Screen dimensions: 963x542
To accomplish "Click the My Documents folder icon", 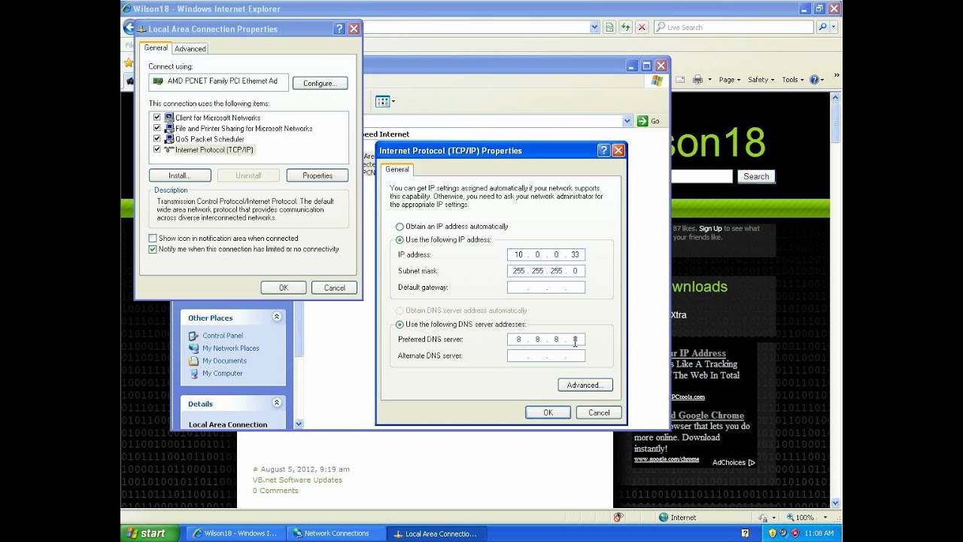I will point(195,361).
